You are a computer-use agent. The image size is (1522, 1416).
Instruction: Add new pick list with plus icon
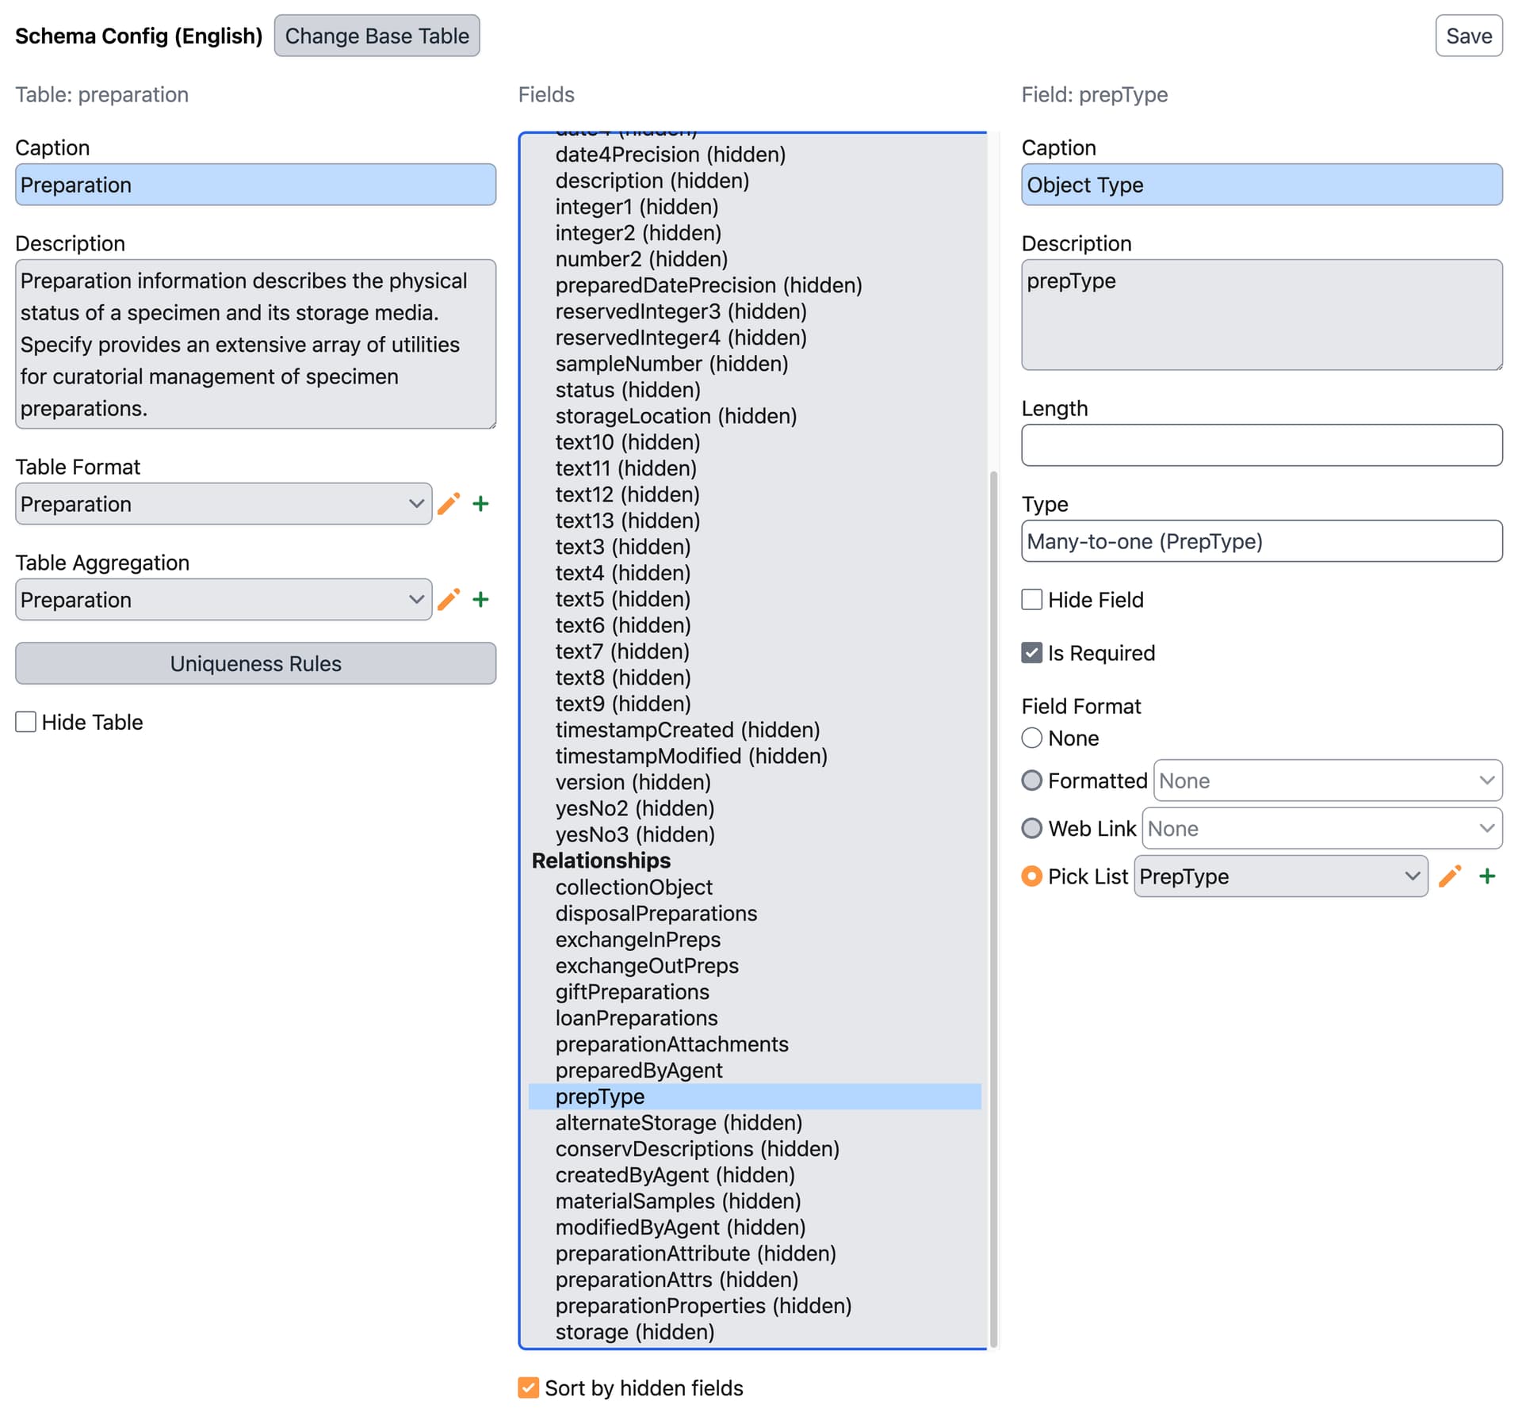[x=1487, y=876]
